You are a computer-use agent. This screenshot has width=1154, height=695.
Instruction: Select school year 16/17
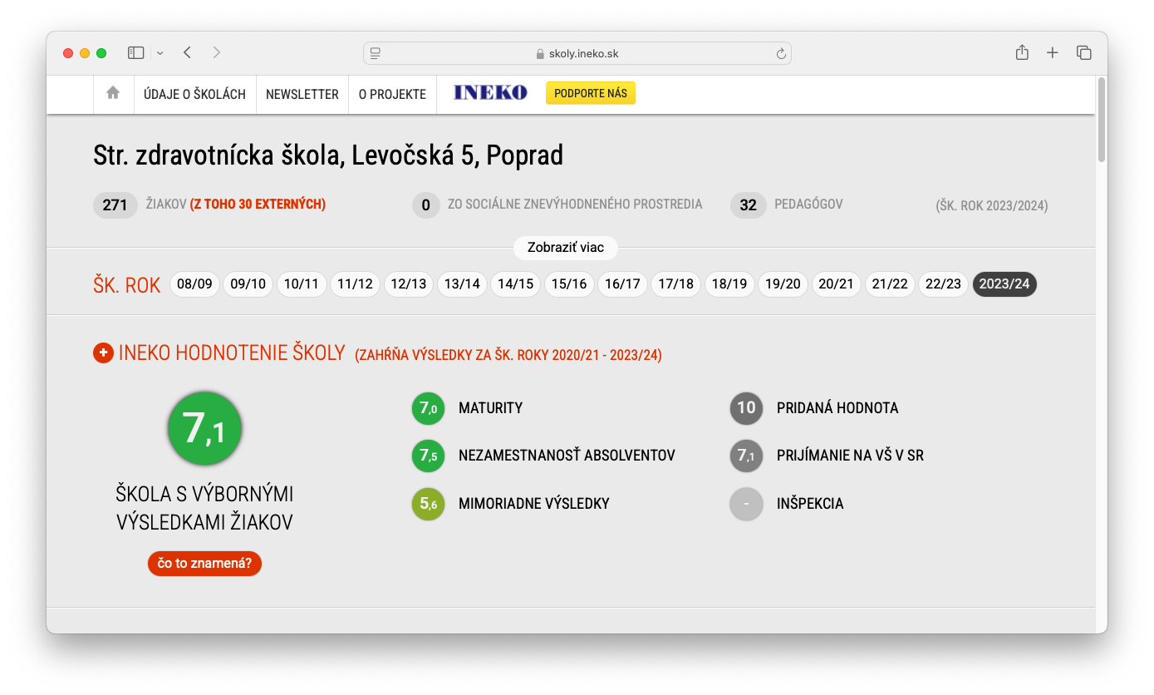pos(622,284)
